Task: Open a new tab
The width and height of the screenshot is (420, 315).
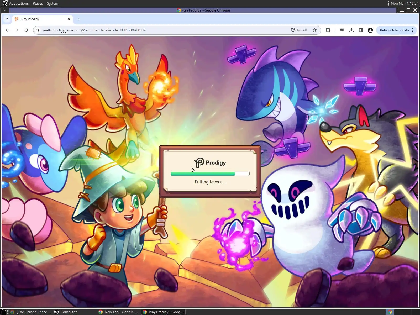Action: [78, 19]
